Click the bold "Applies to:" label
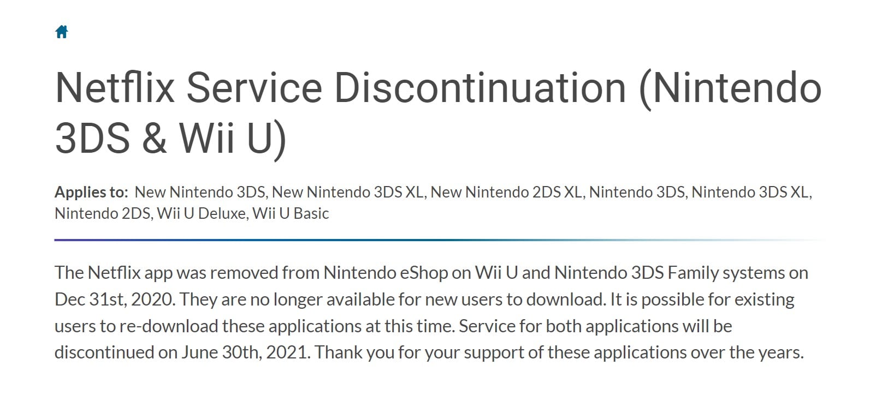 pos(91,193)
